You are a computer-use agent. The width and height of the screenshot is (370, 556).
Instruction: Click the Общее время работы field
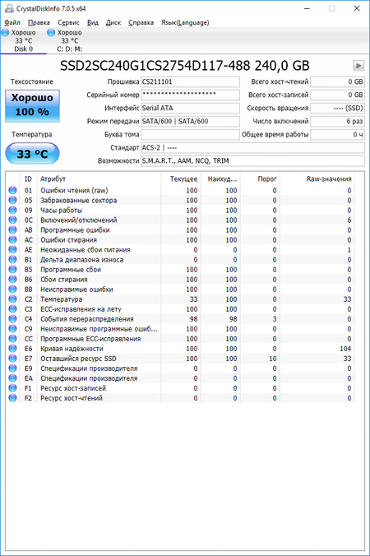(337, 134)
